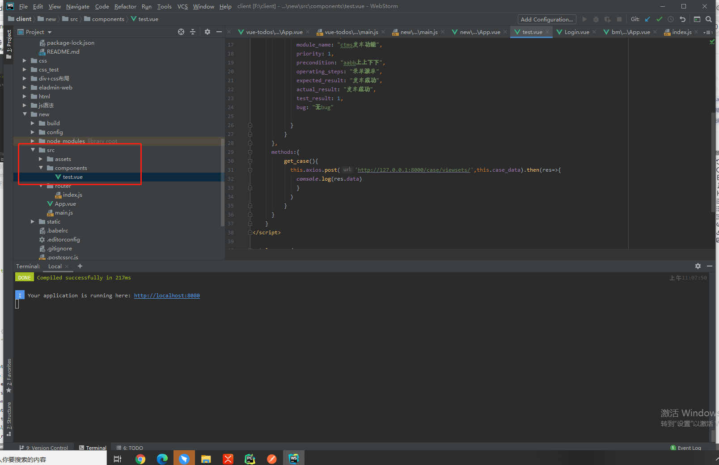Viewport: 719px width, 465px height.
Task: Toggle 2: Favorites tool window
Action: point(9,376)
